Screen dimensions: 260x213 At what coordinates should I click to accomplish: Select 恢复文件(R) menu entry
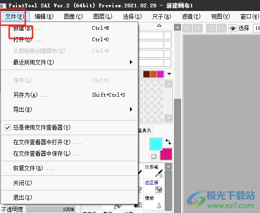69,168
